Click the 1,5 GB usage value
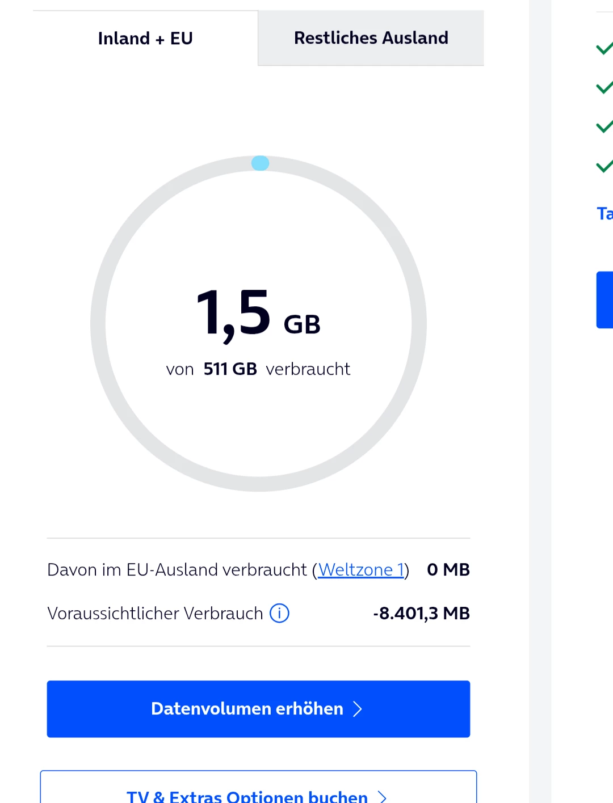The image size is (613, 803). click(258, 315)
